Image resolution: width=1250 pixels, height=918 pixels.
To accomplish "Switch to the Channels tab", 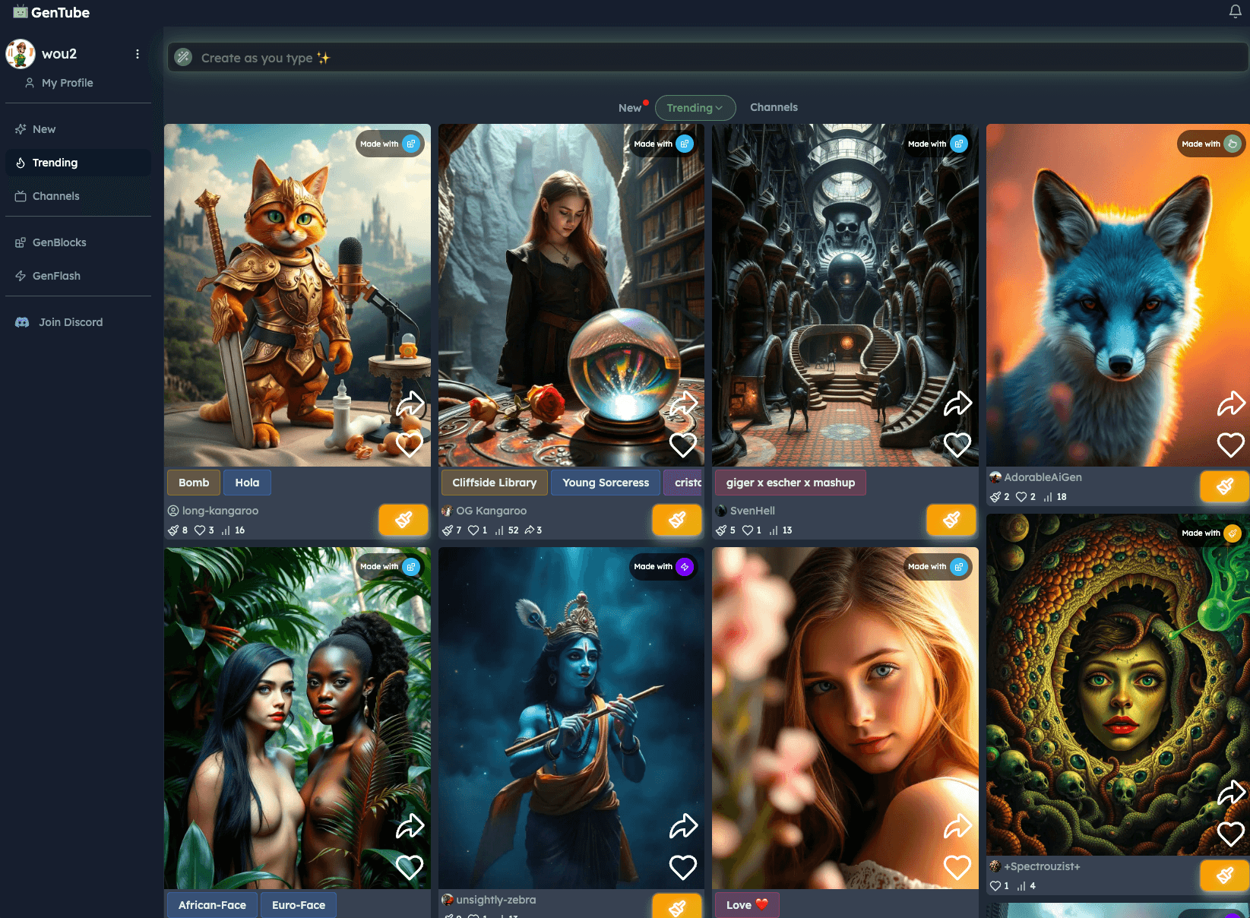I will click(x=774, y=107).
